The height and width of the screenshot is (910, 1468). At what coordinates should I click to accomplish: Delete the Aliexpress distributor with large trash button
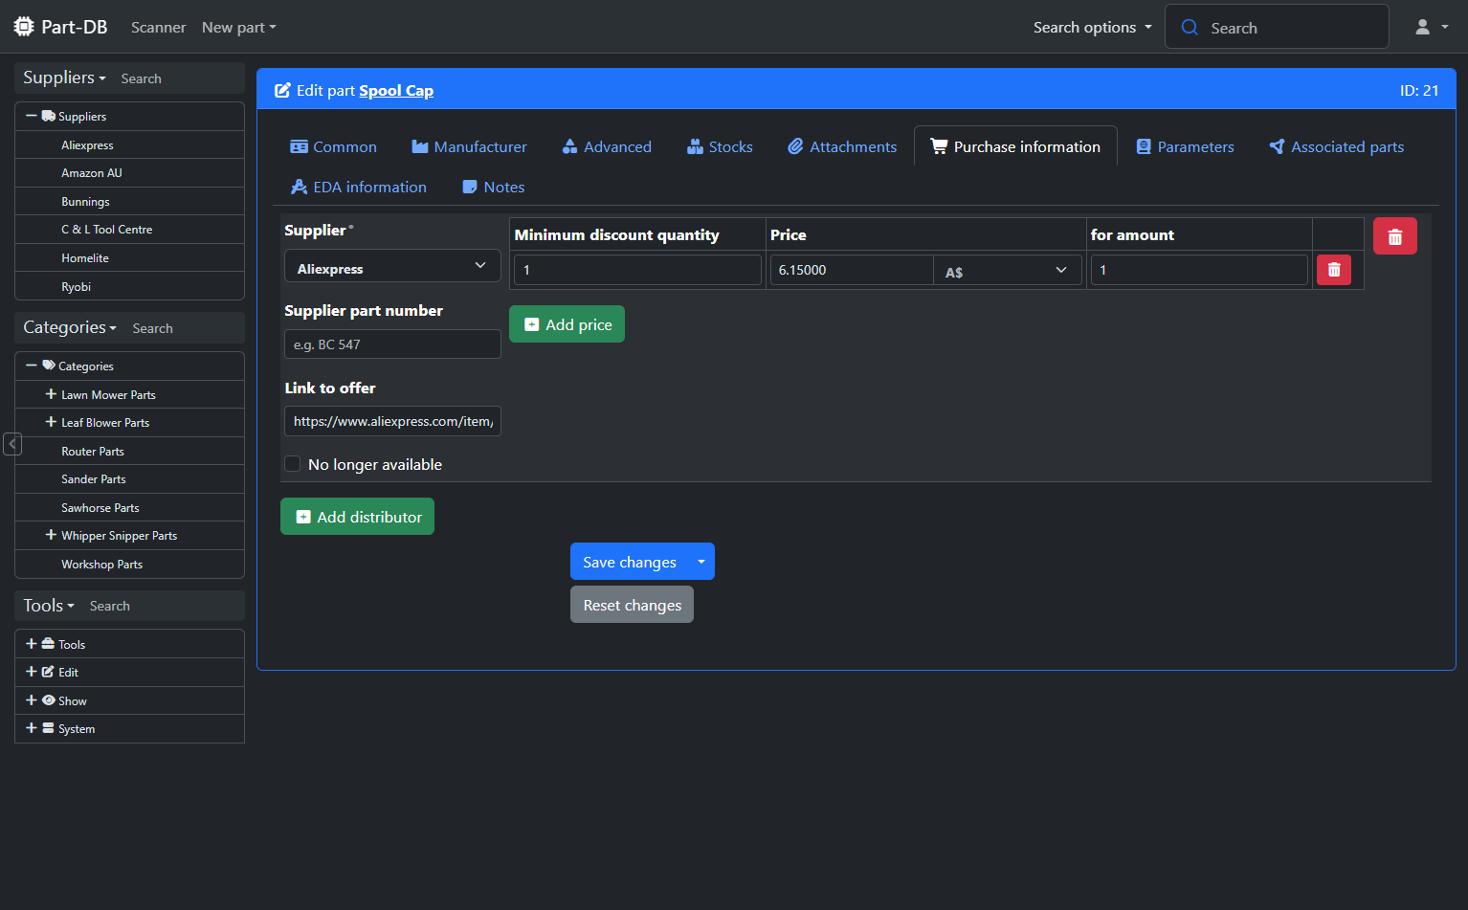tap(1395, 236)
